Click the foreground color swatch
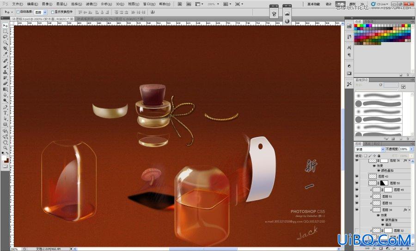The height and width of the screenshot is (251, 416). point(4,158)
